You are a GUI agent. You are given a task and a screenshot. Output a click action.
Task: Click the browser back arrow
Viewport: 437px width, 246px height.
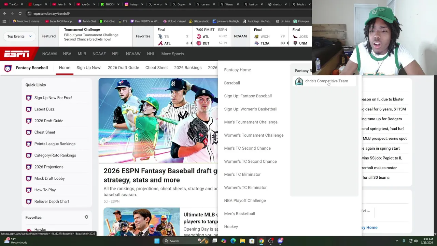tap(4, 13)
